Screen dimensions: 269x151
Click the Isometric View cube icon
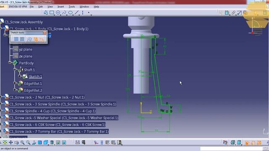point(46,143)
